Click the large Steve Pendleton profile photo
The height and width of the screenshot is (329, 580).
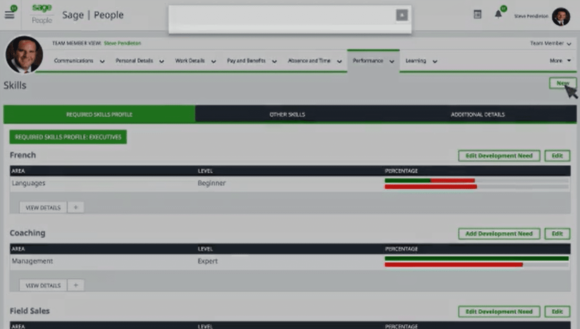tap(24, 55)
